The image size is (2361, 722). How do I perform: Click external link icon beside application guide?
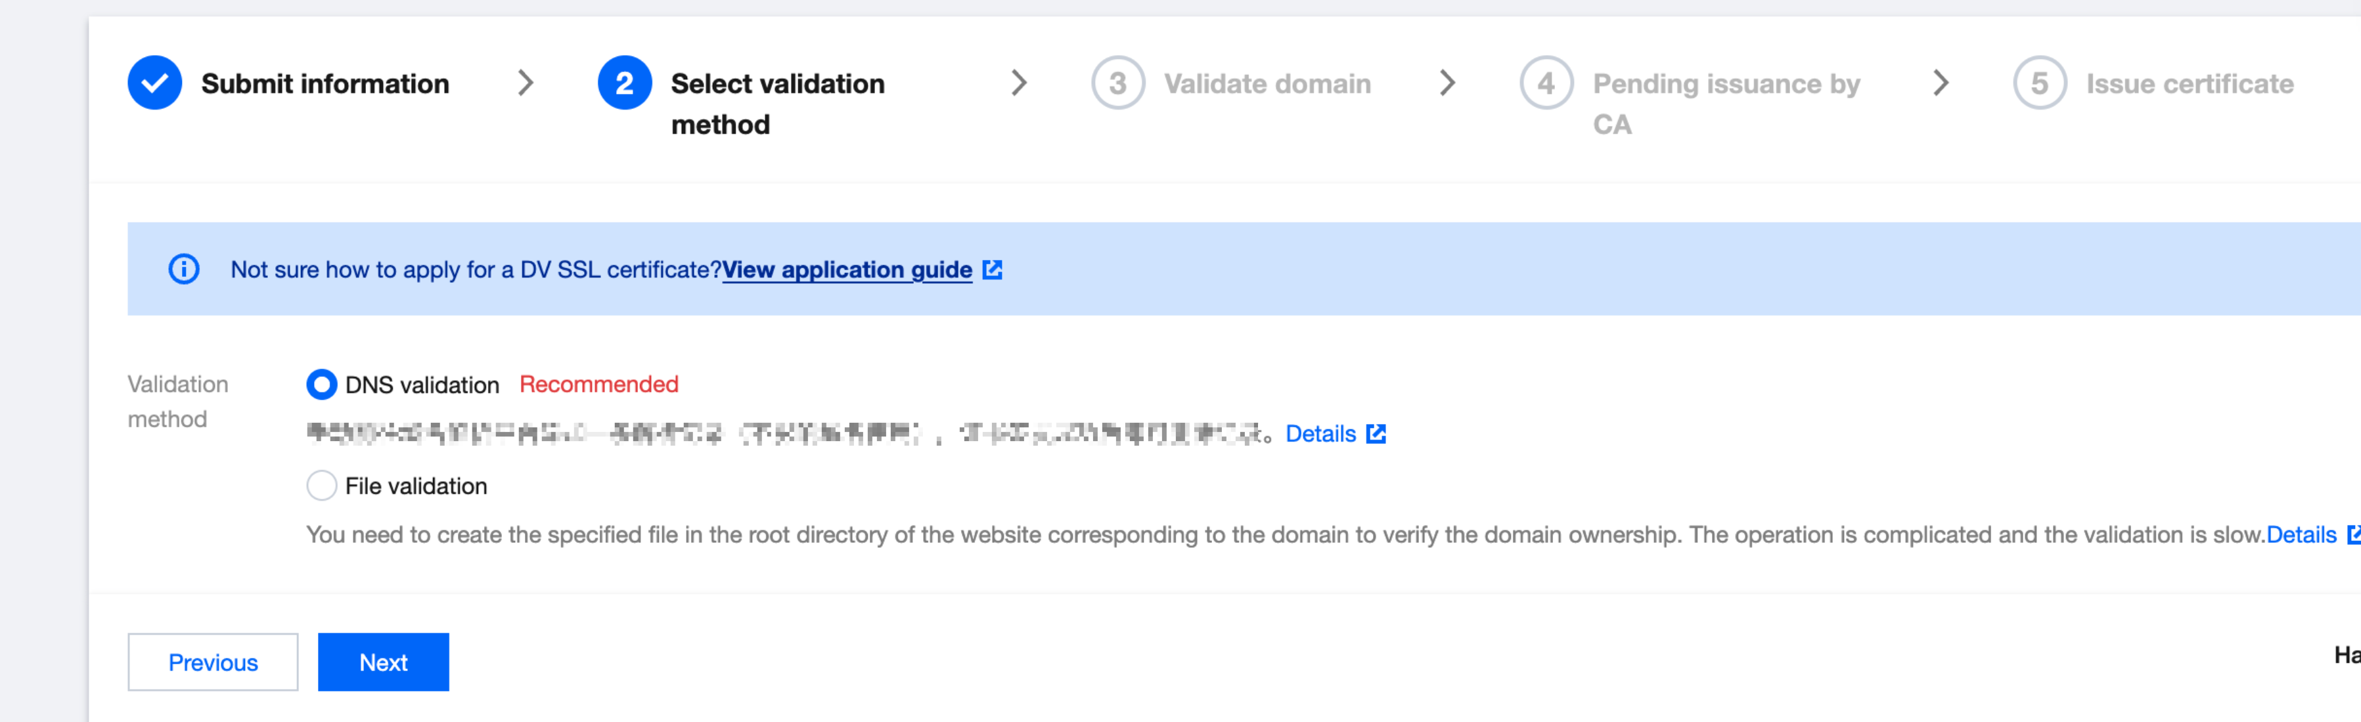pos(993,269)
